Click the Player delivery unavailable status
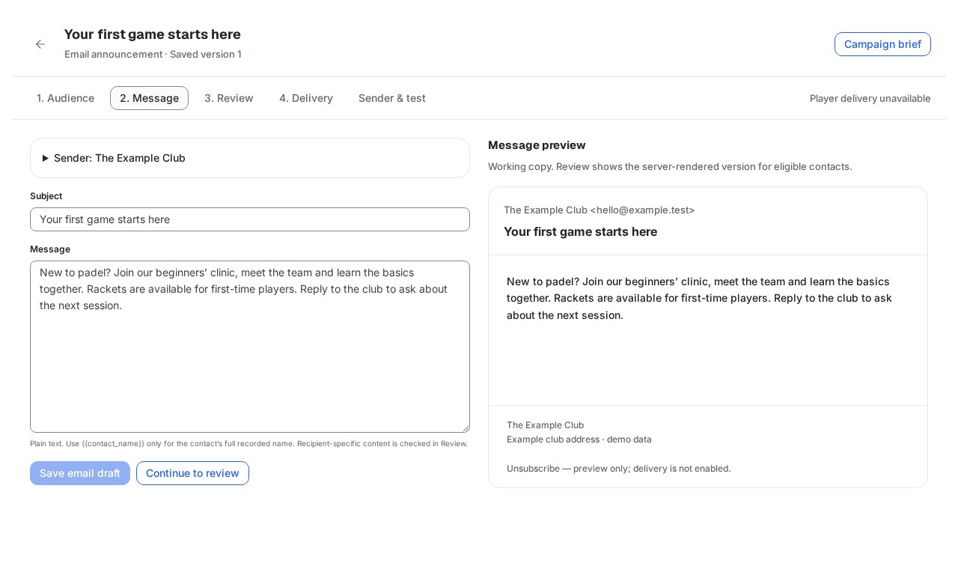958x569 pixels. click(870, 98)
